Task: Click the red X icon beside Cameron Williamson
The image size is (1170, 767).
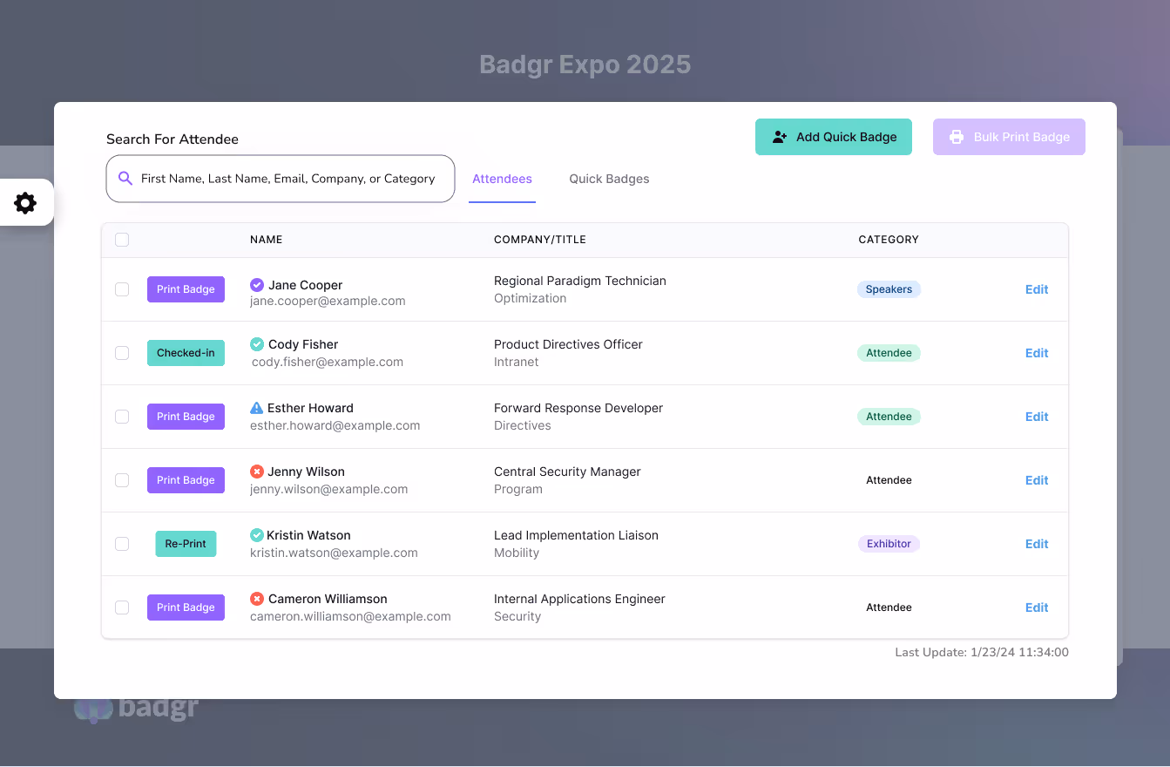Action: (x=257, y=599)
